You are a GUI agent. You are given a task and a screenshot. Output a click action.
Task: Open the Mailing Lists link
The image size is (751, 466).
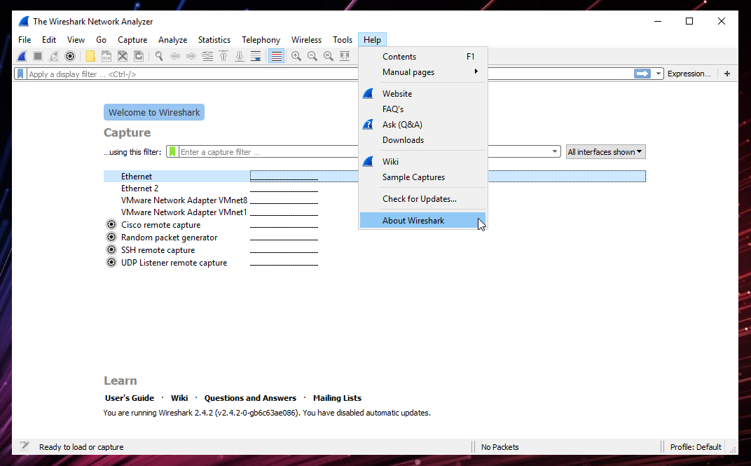click(x=337, y=398)
